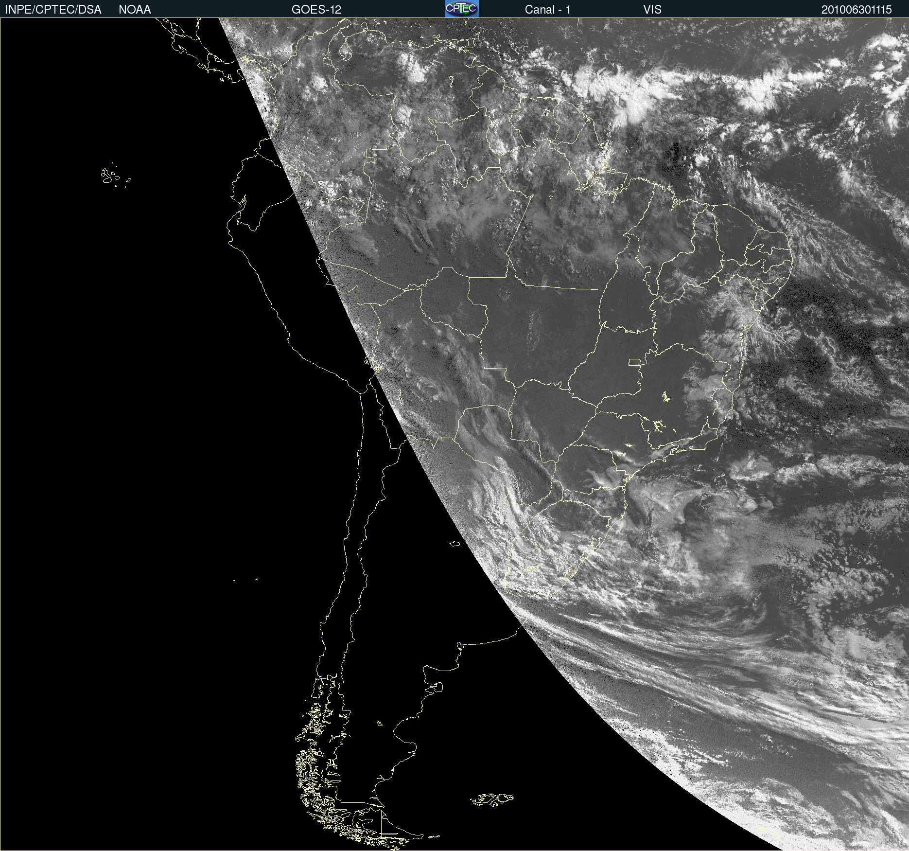Click the INPE/CPTEC/DSA header text
Screen dimensions: 909x851
[53, 10]
